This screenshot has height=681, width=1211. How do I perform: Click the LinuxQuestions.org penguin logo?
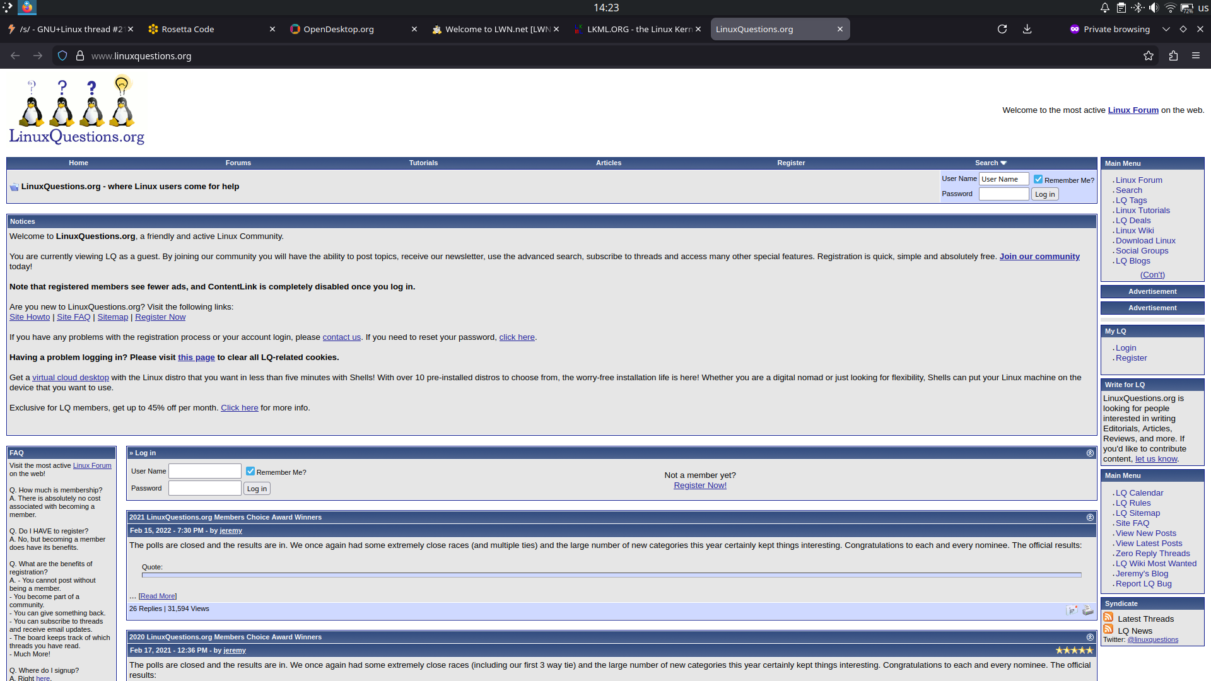click(76, 111)
